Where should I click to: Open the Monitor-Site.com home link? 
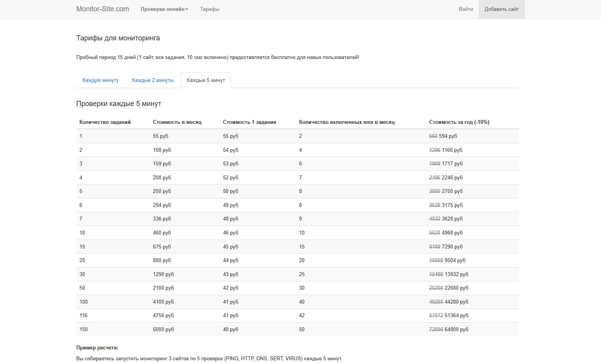(102, 9)
